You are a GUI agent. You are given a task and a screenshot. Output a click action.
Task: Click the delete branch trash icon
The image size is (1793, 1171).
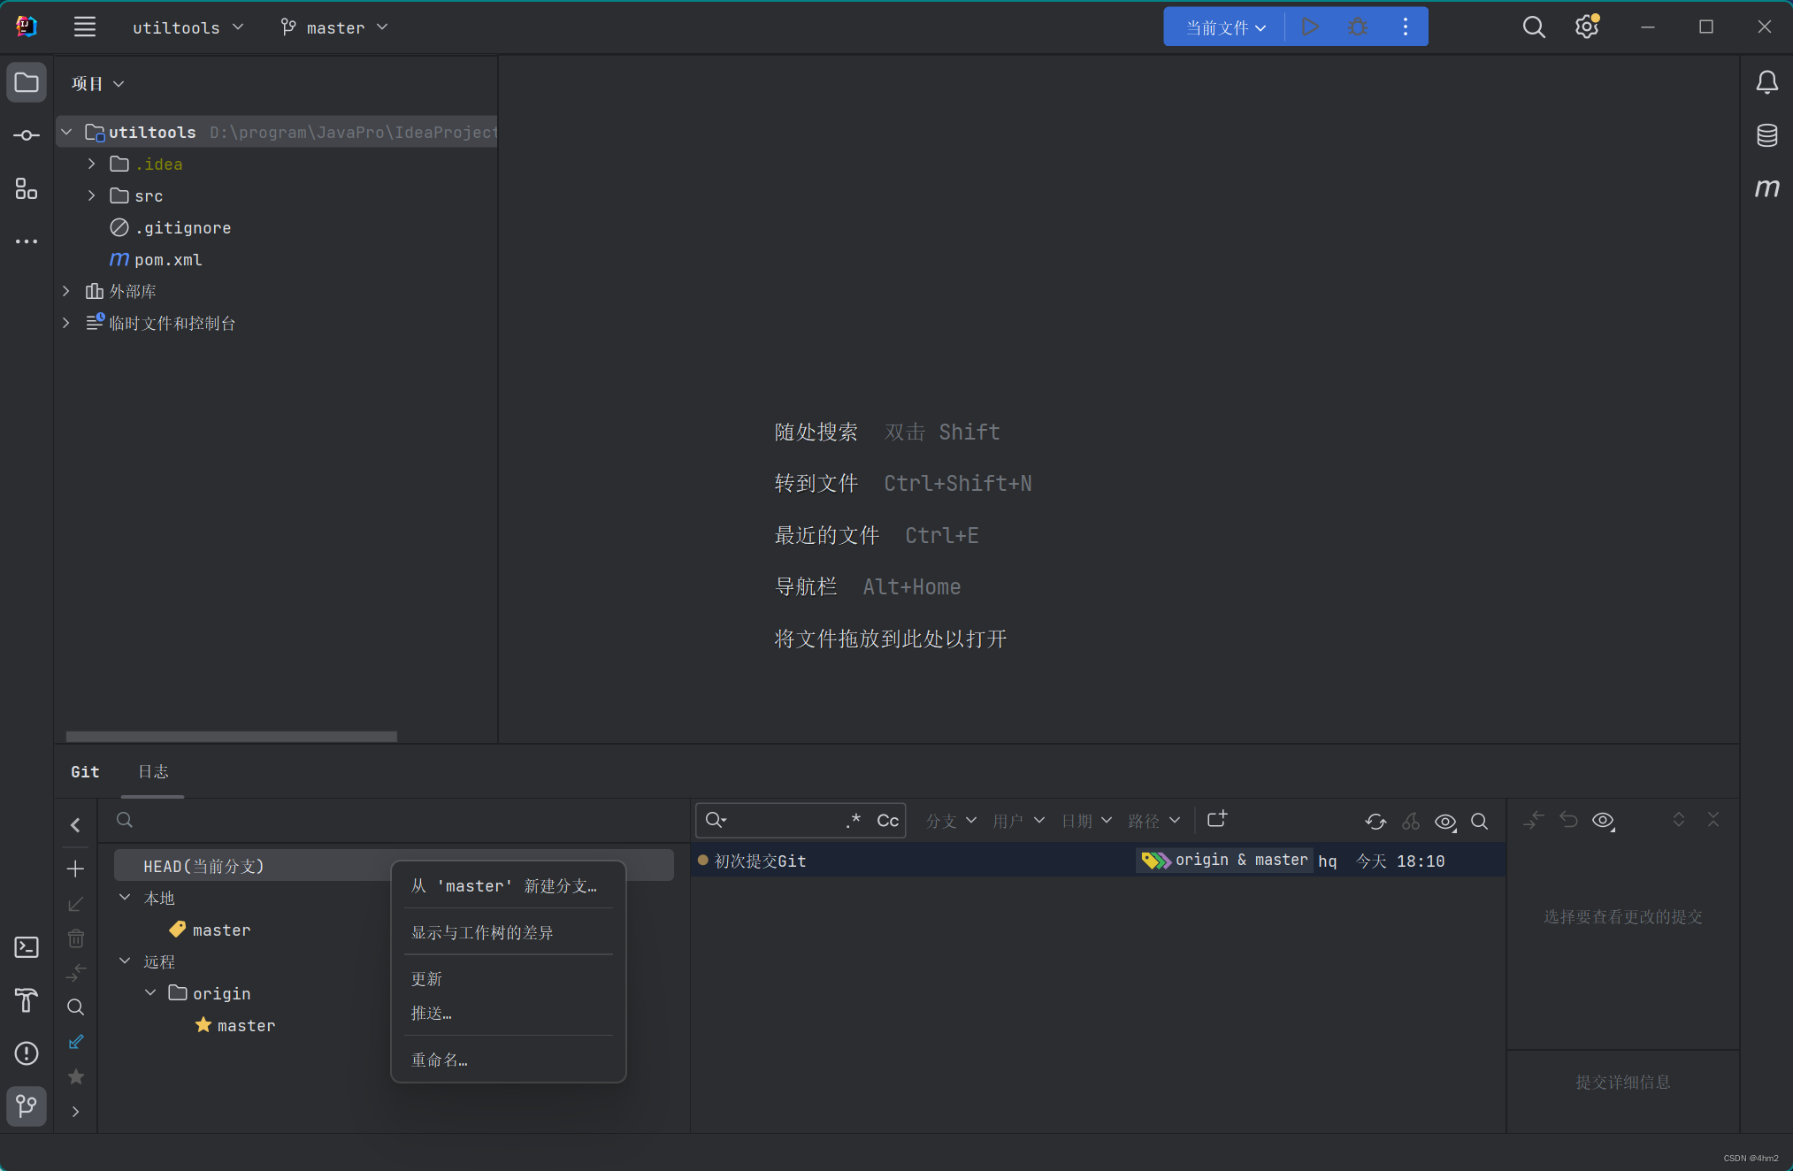(x=76, y=938)
